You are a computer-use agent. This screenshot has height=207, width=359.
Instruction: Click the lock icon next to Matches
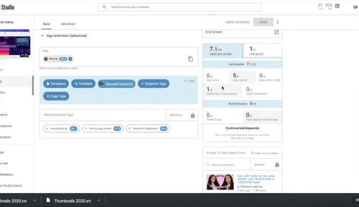pyautogui.click(x=277, y=164)
